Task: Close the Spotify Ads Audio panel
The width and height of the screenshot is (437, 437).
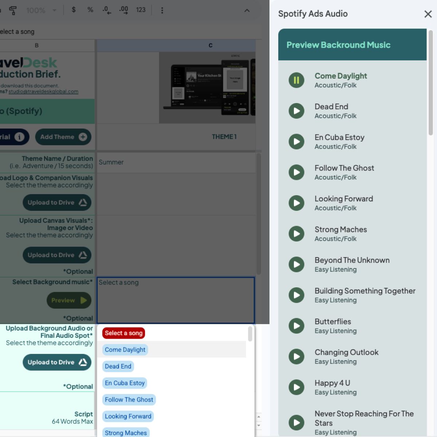Action: (428, 14)
